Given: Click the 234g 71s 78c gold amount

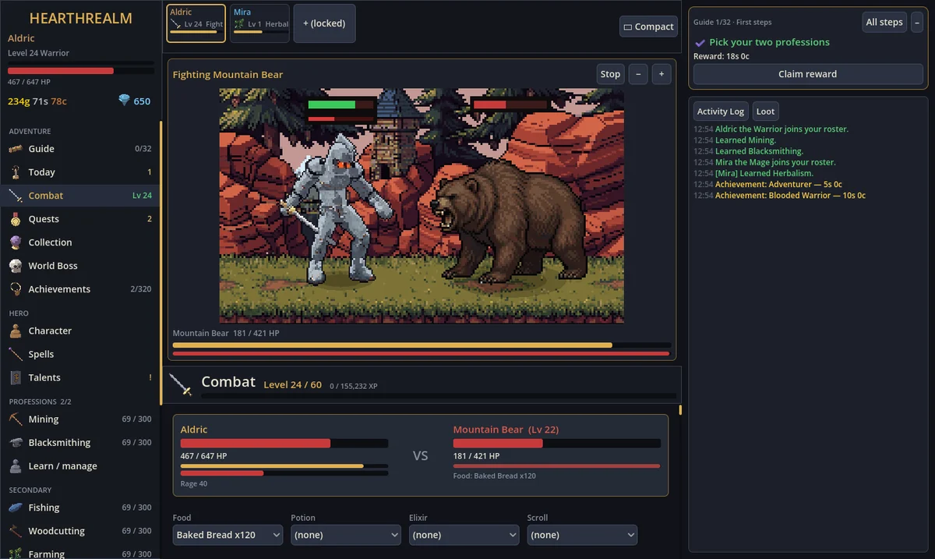Looking at the screenshot, I should [37, 101].
